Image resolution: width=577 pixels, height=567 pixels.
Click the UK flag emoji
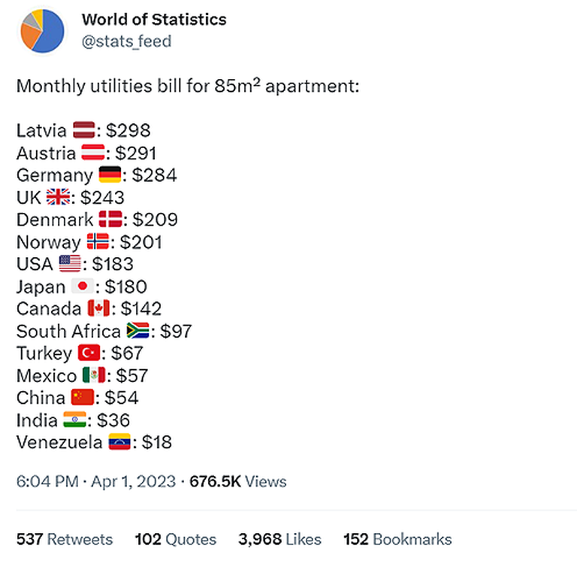(x=58, y=197)
